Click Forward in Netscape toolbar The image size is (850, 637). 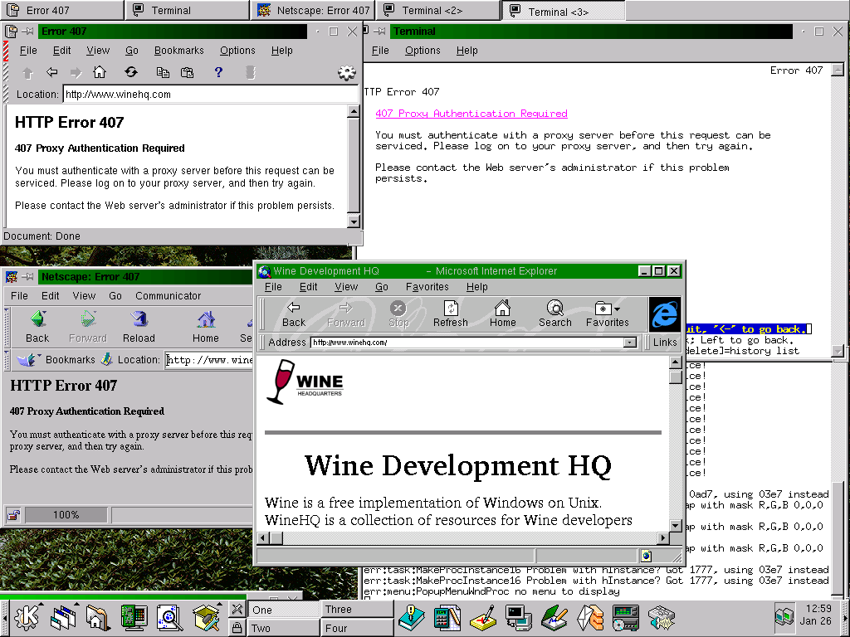pyautogui.click(x=88, y=327)
